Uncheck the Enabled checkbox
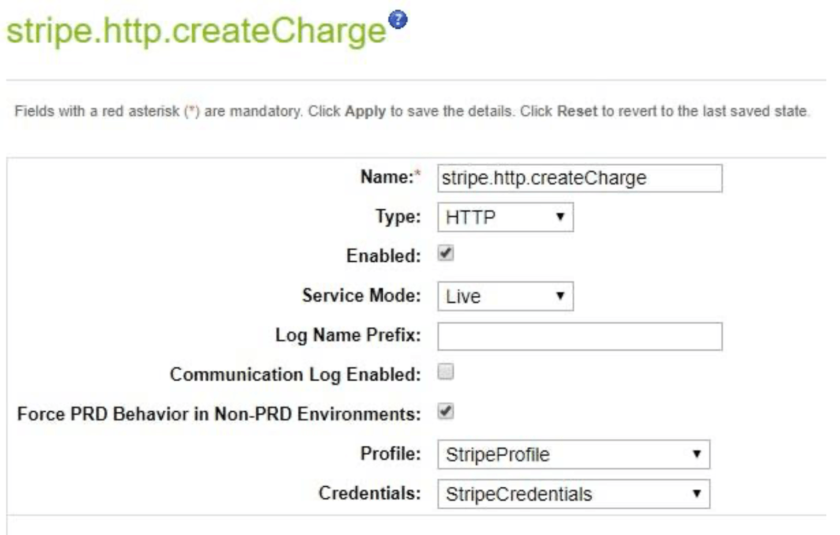The height and width of the screenshot is (535, 840). [446, 254]
